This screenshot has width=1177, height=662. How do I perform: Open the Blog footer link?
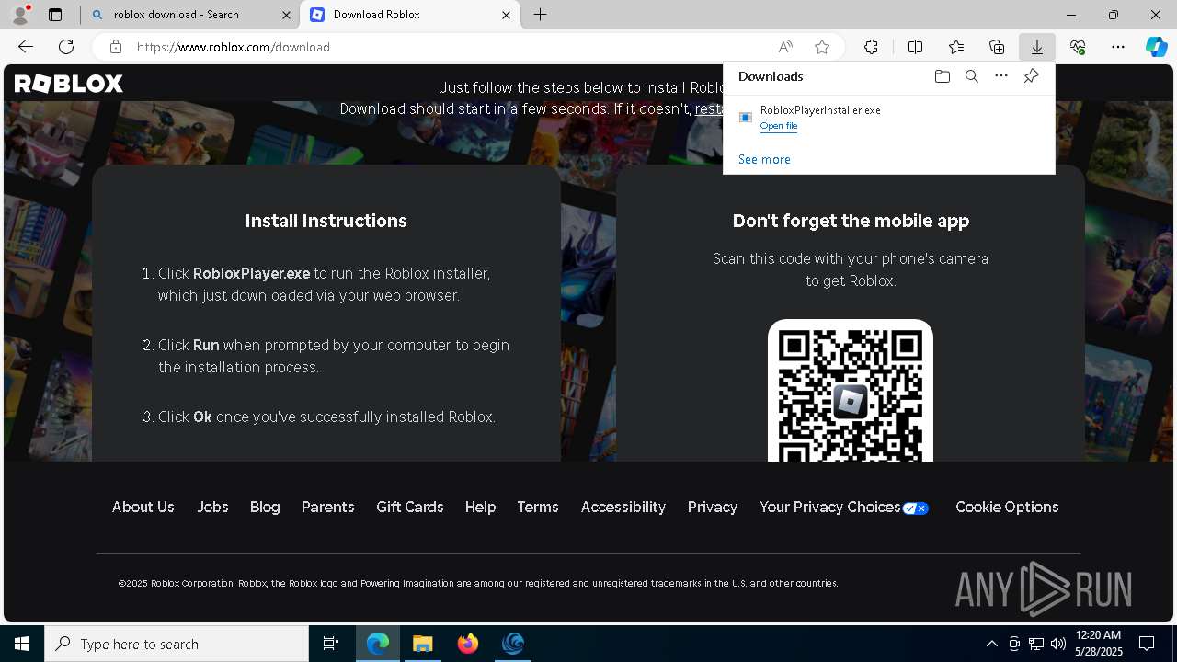(x=265, y=507)
